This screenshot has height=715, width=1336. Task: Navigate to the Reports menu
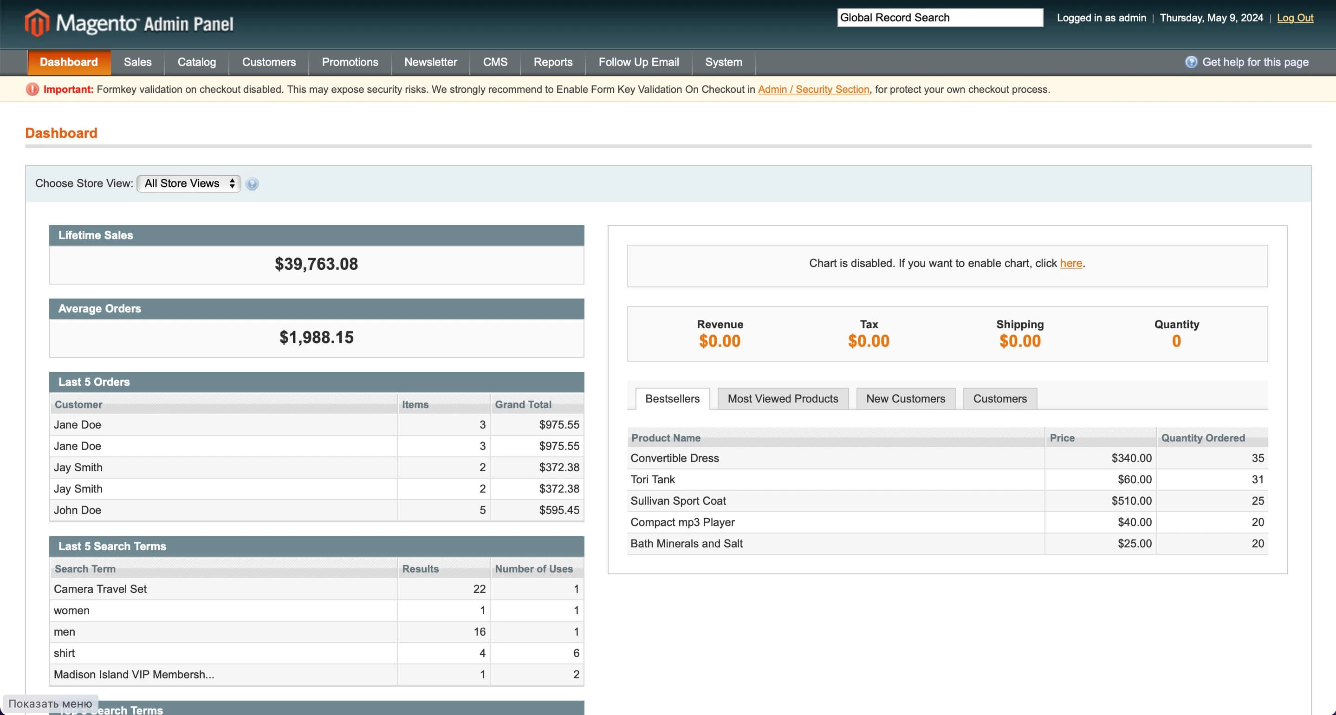point(552,62)
